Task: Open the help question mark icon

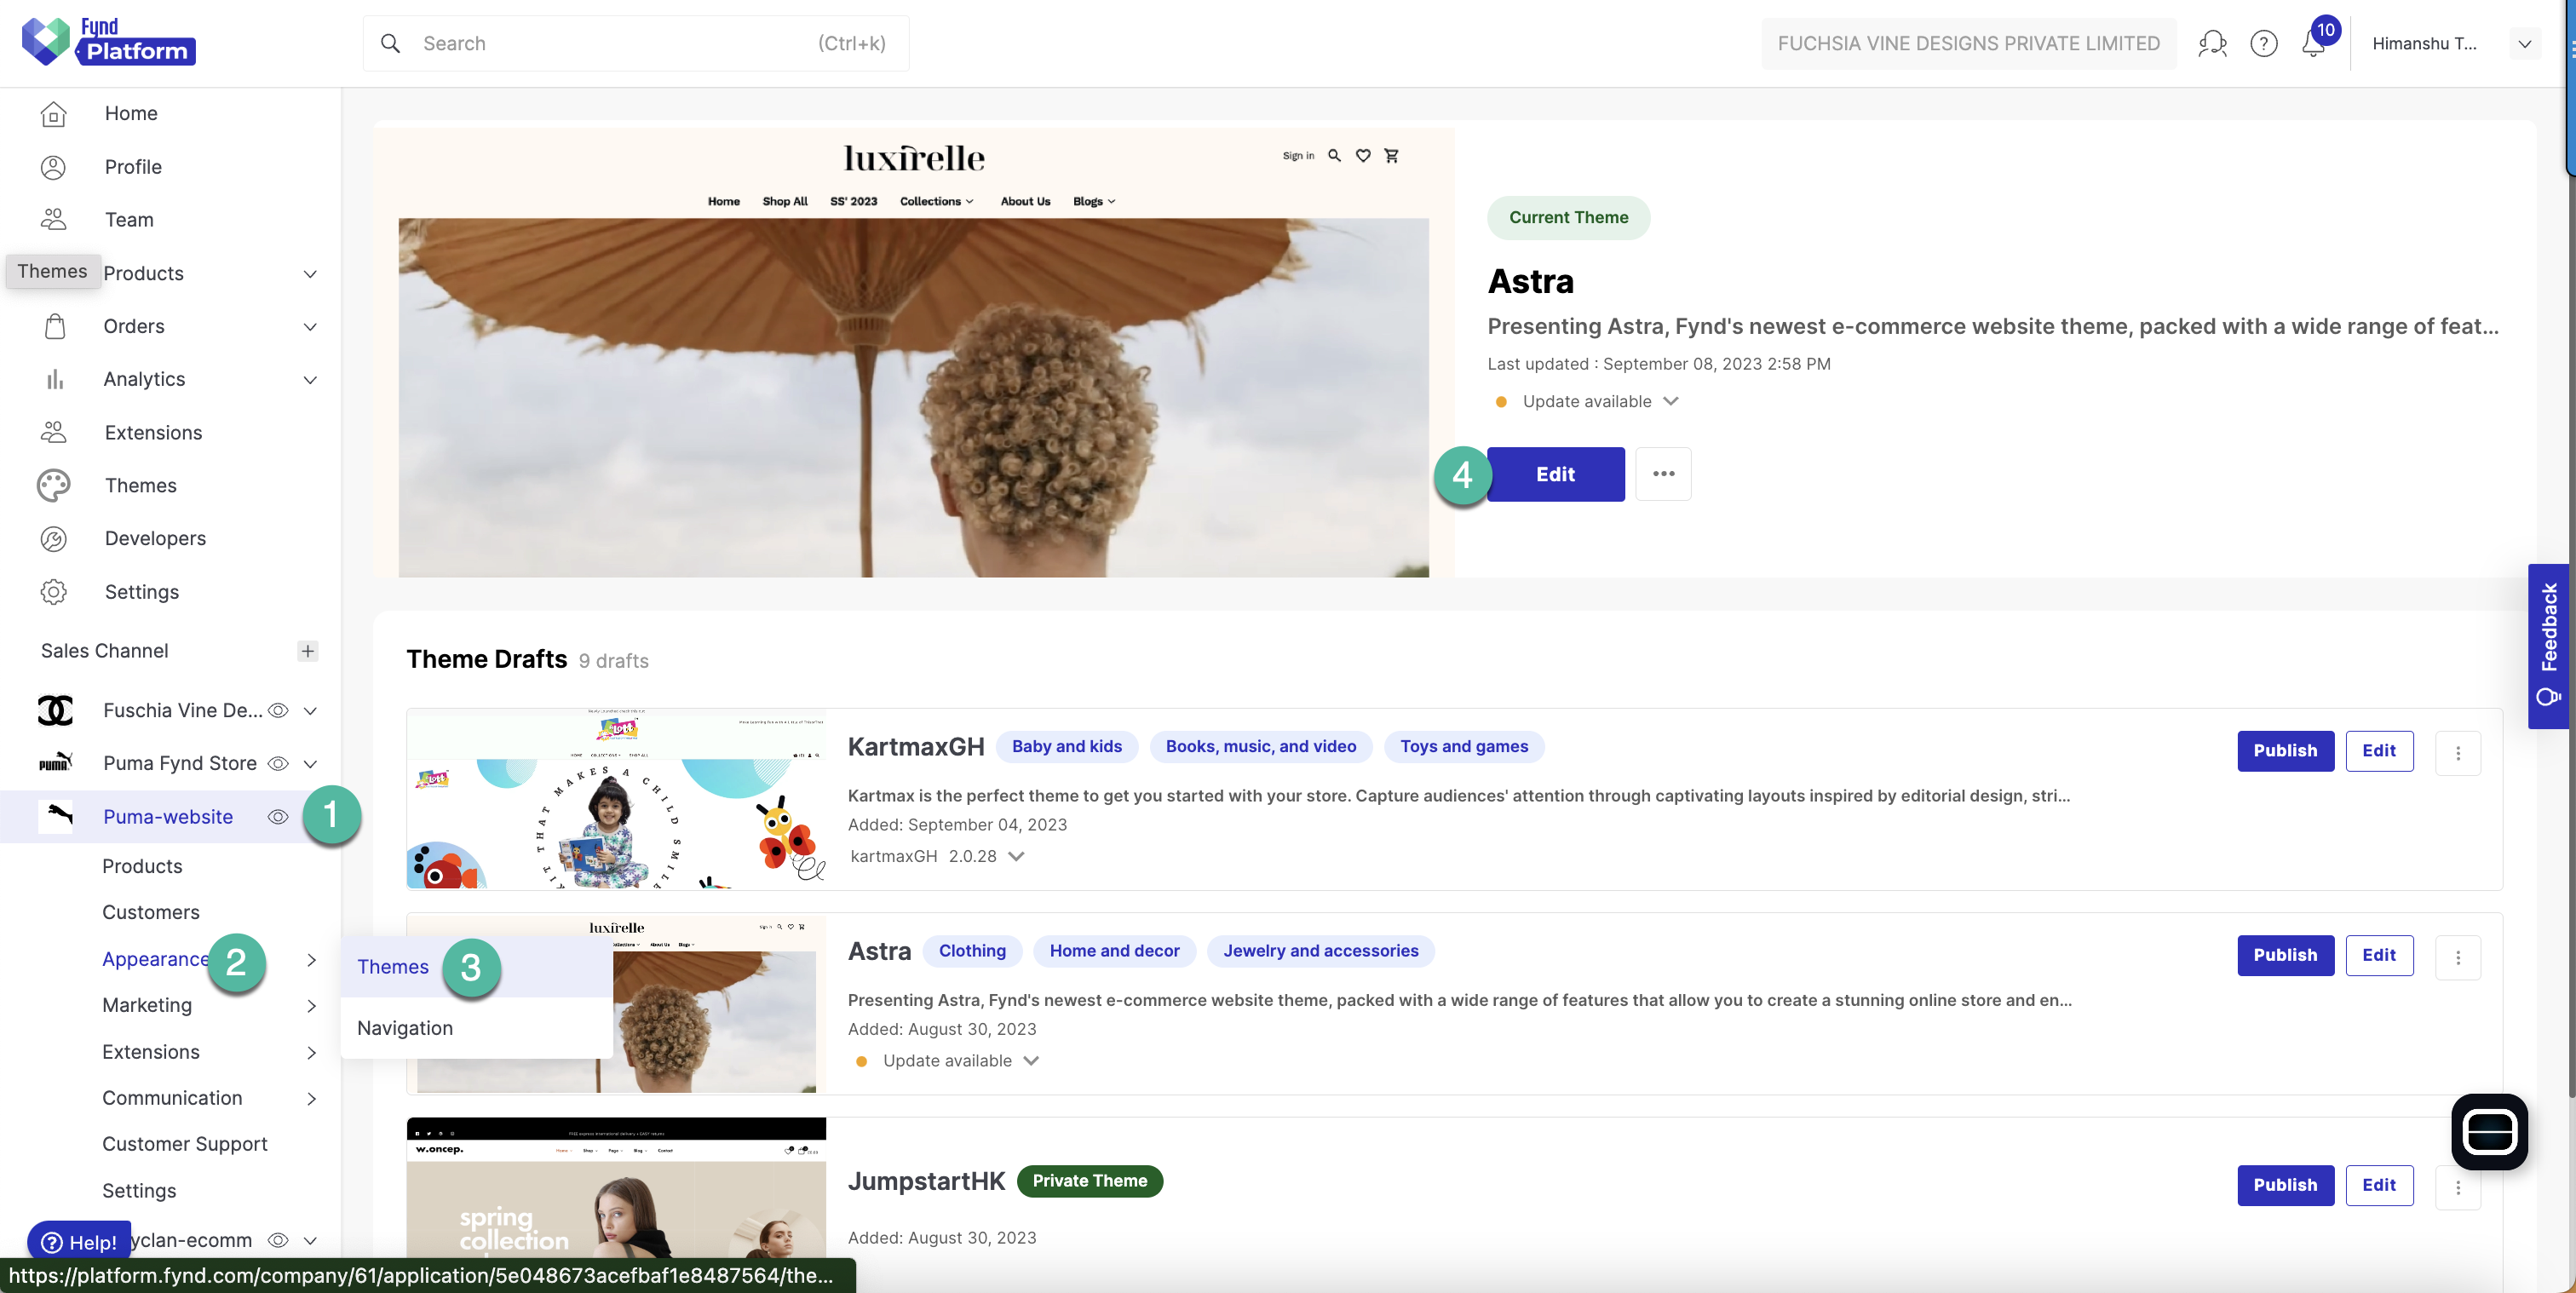Action: (x=2264, y=43)
